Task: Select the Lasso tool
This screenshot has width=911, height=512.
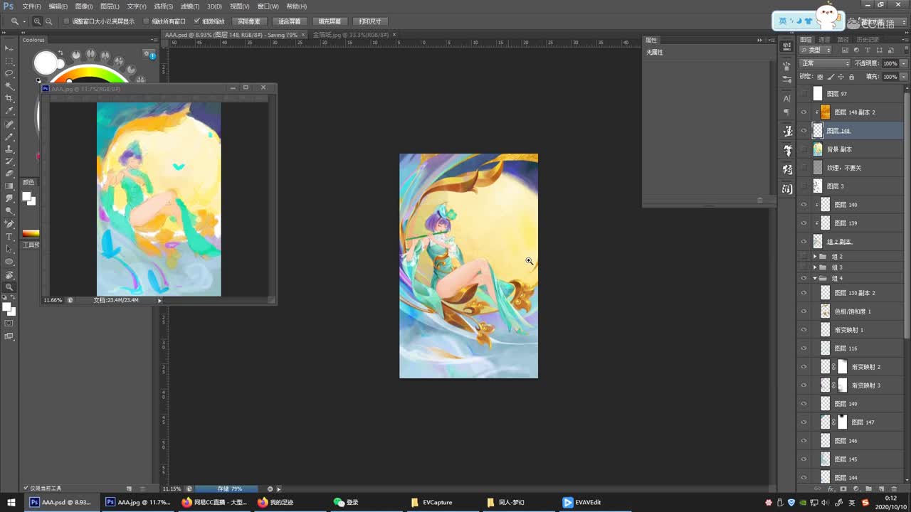Action: [9, 73]
